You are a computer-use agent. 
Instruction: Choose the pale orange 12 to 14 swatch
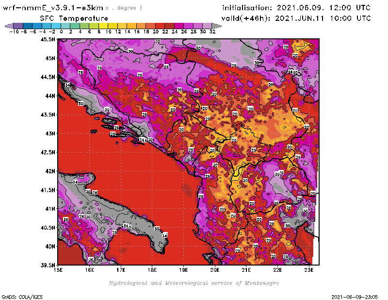pyautogui.click(x=122, y=26)
